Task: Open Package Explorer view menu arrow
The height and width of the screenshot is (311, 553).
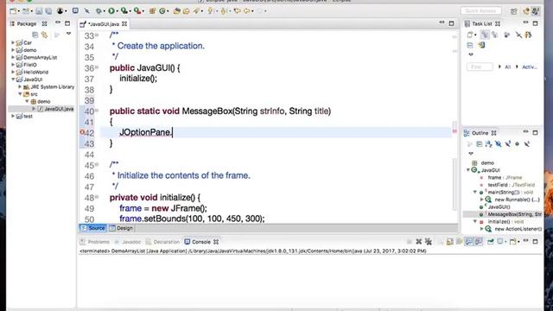Action: [x=69, y=35]
